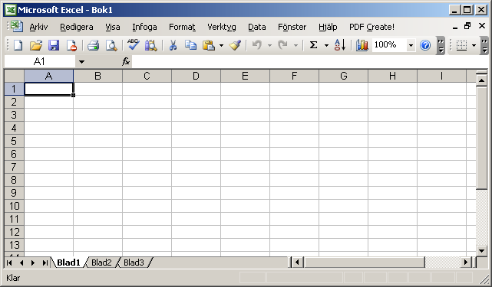The image size is (492, 287).
Task: Open the Data menu
Action: (257, 28)
